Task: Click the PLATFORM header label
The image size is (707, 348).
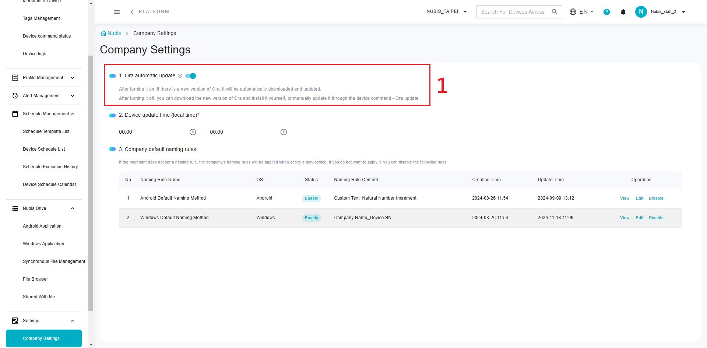Action: (x=154, y=12)
